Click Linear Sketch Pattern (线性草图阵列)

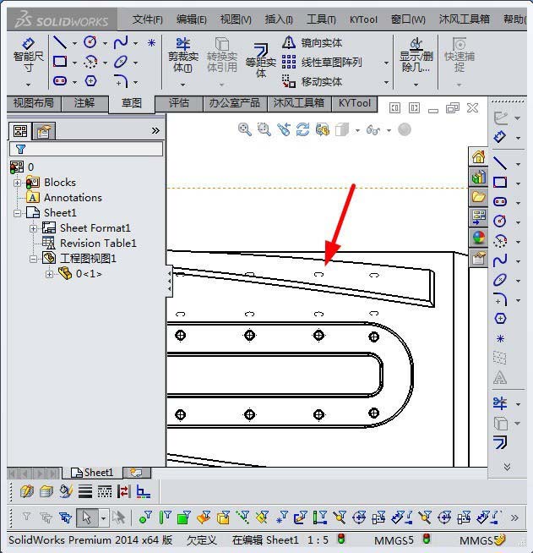[x=322, y=63]
